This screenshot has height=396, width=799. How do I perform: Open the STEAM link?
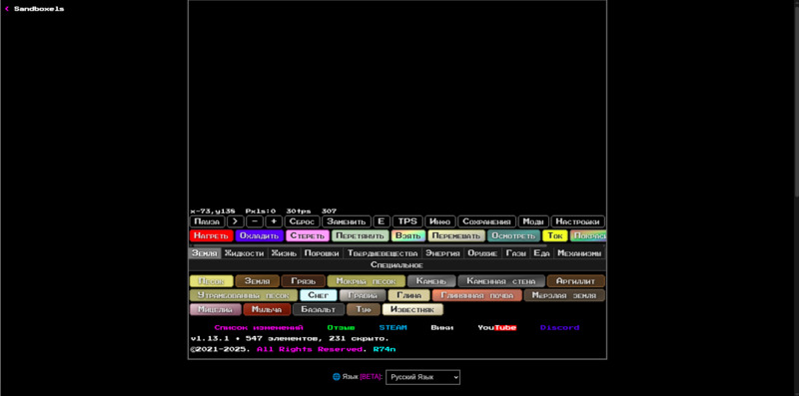tap(393, 328)
